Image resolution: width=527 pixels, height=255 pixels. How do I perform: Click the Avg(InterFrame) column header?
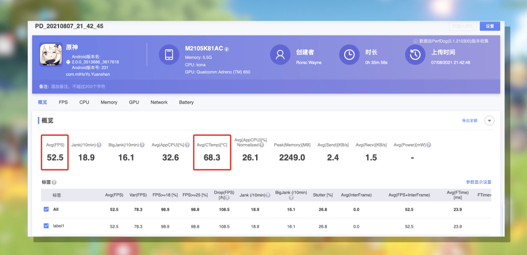[x=356, y=195]
